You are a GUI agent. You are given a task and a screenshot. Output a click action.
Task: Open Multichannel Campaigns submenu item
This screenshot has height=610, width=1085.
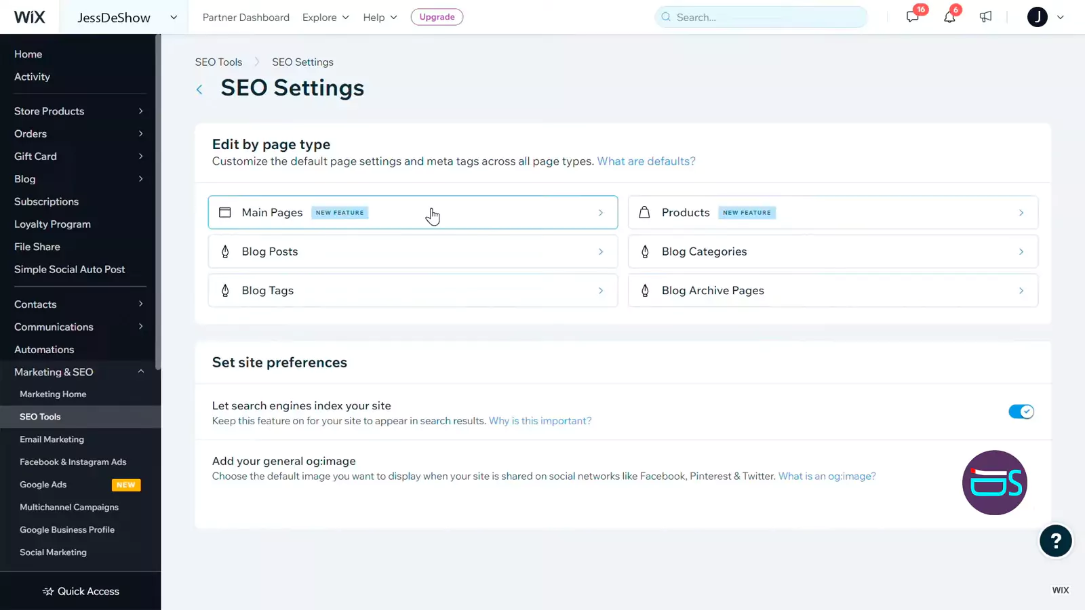[x=69, y=508]
